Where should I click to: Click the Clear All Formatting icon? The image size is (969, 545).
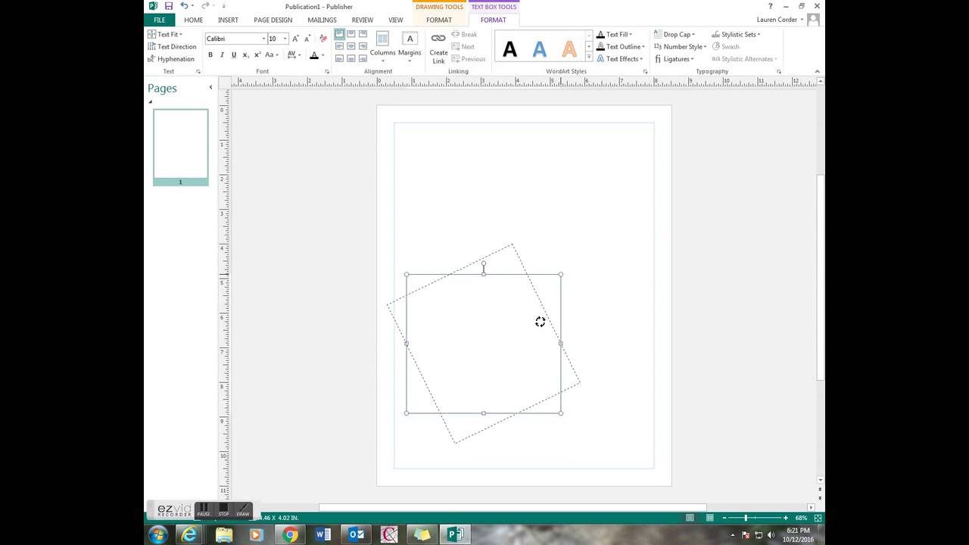point(323,38)
